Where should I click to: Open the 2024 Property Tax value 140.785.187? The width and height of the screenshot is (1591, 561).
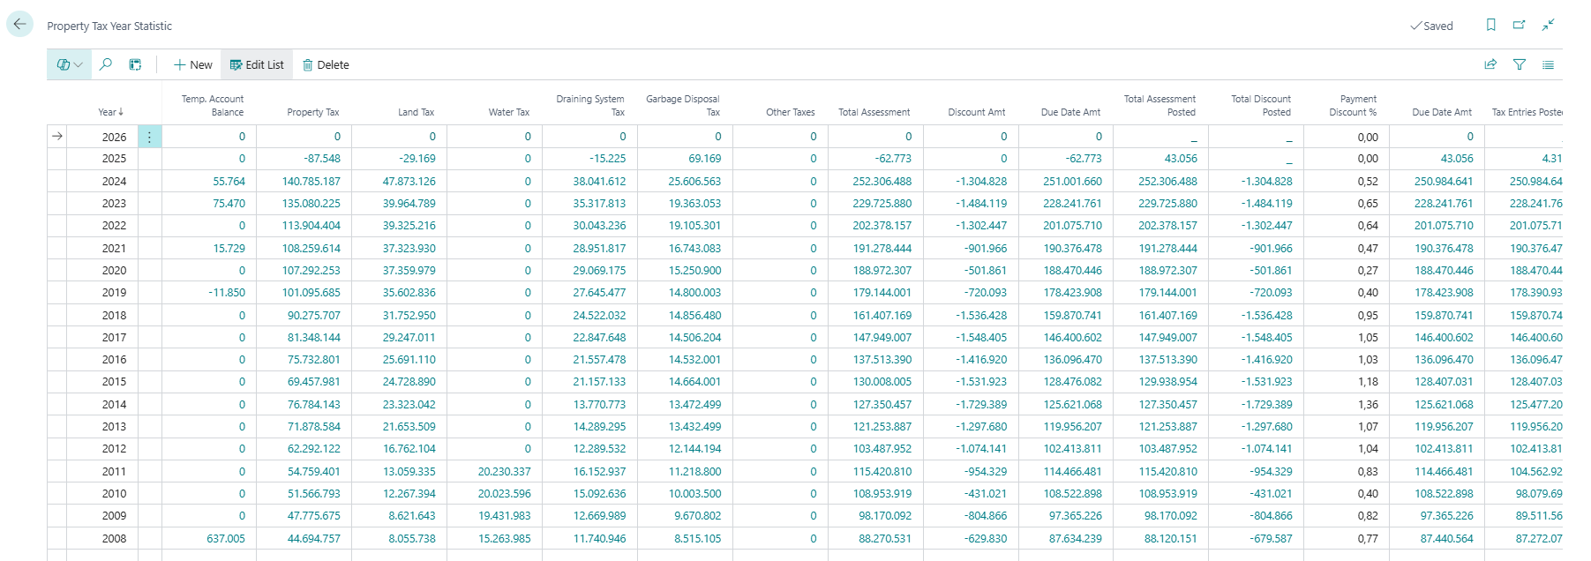[311, 182]
